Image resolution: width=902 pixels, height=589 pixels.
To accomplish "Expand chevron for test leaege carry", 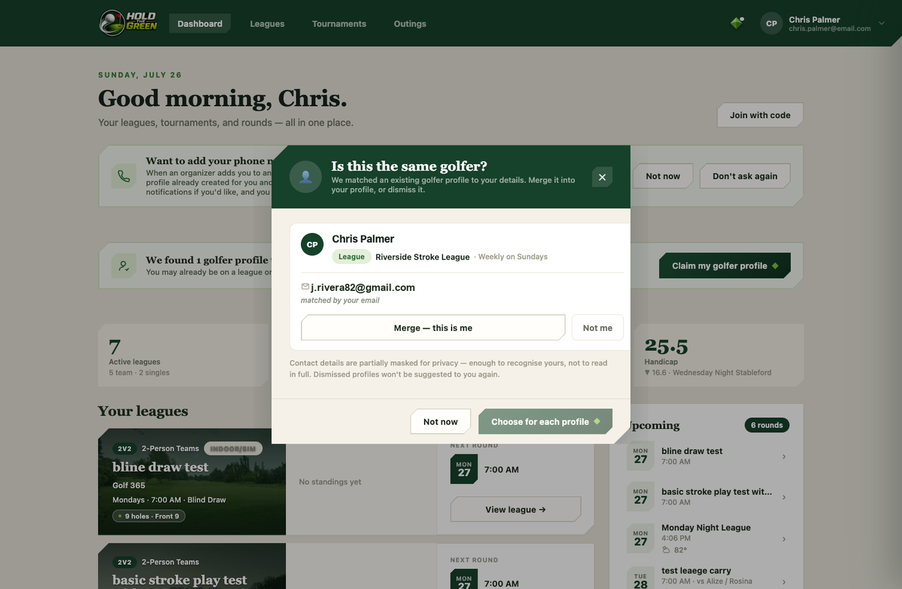I will [x=784, y=582].
